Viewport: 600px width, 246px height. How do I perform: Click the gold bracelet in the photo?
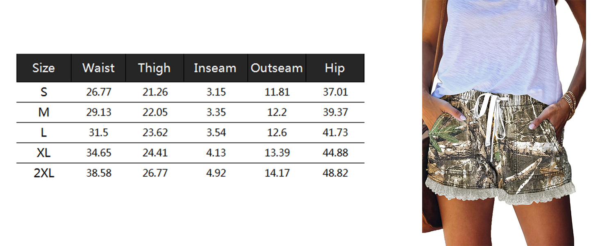pyautogui.click(x=570, y=105)
